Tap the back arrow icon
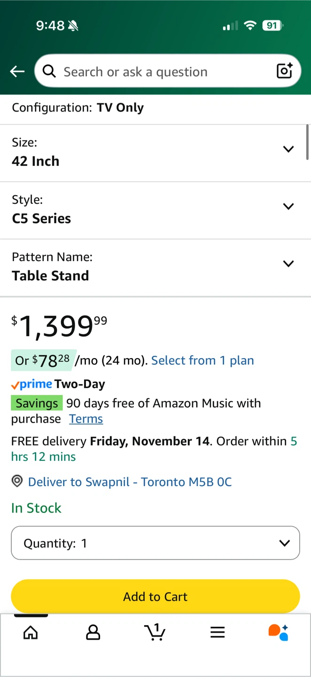The image size is (311, 677). (17, 71)
